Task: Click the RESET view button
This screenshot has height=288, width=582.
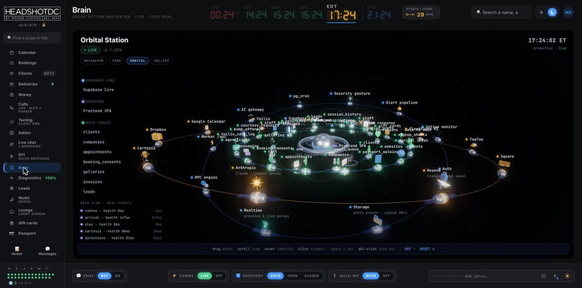Action: tap(427, 249)
